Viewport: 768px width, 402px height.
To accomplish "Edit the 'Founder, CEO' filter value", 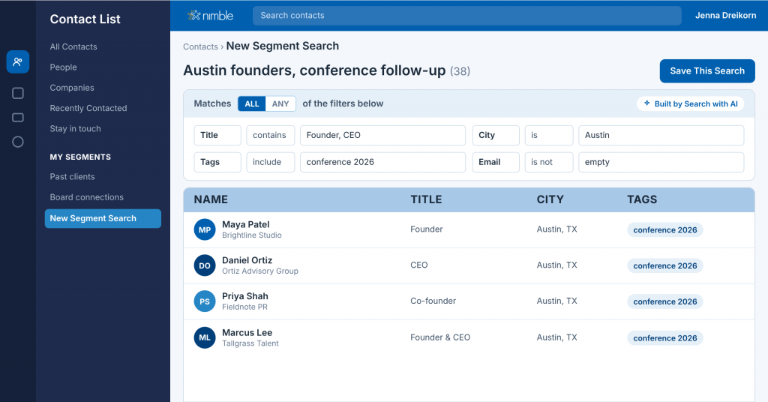I will (382, 135).
